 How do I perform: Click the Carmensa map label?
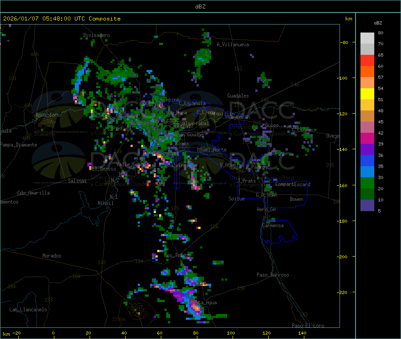pos(273,225)
